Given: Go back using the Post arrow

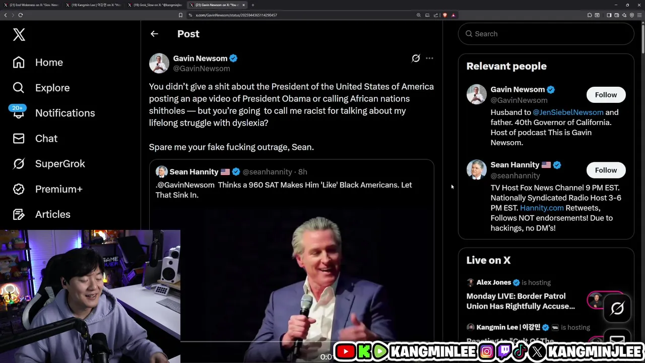Looking at the screenshot, I should pyautogui.click(x=154, y=34).
